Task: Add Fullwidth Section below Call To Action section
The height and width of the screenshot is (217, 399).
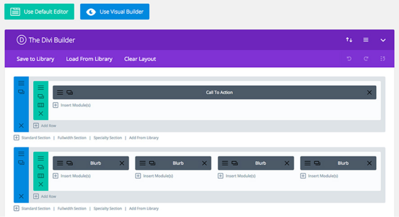Action: 72,138
